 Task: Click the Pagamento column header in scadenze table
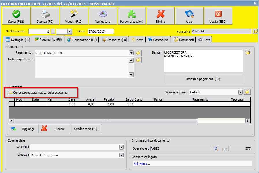211,99
